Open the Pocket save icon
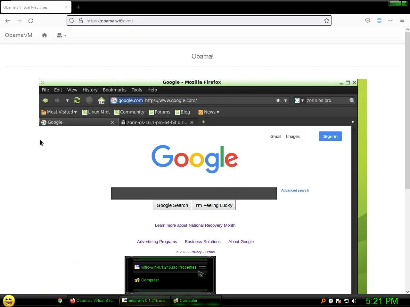Viewport: 410px width, 307px height. 368,21
